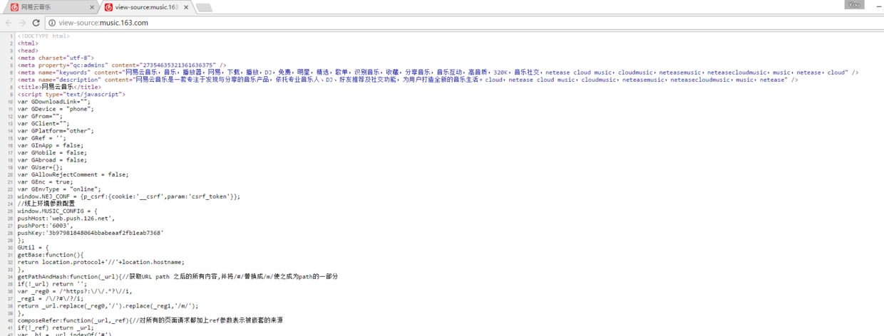Open the You profile button
Viewport: 884px width, 336px height.
pyautogui.click(x=854, y=4)
